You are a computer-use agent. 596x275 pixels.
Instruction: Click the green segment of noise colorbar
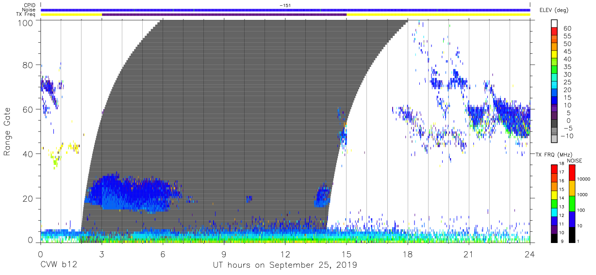pyautogui.click(x=572, y=203)
